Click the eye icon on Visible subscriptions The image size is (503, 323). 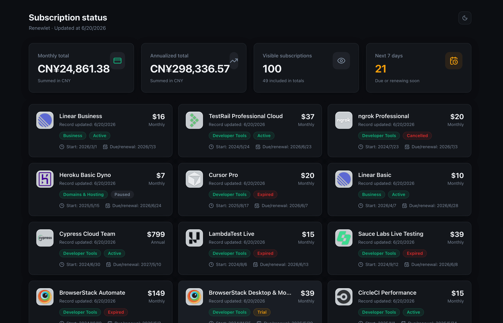point(341,61)
